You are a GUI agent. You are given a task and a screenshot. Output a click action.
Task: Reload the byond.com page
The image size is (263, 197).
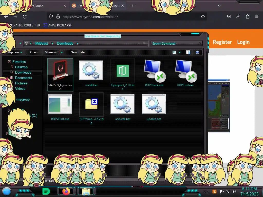click(25, 17)
